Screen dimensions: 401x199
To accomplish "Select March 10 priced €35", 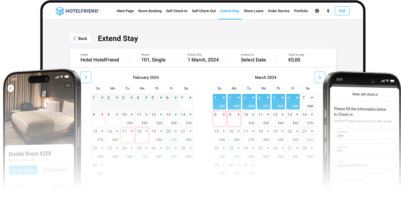I will (x=249, y=119).
